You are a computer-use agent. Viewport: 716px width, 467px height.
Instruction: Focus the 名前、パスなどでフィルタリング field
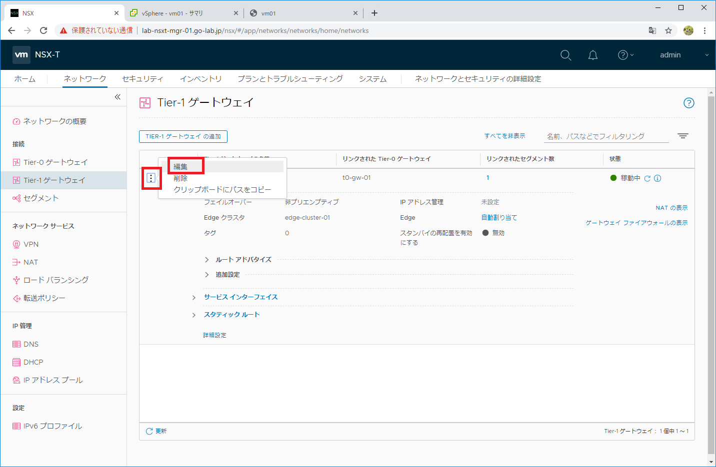(x=606, y=136)
